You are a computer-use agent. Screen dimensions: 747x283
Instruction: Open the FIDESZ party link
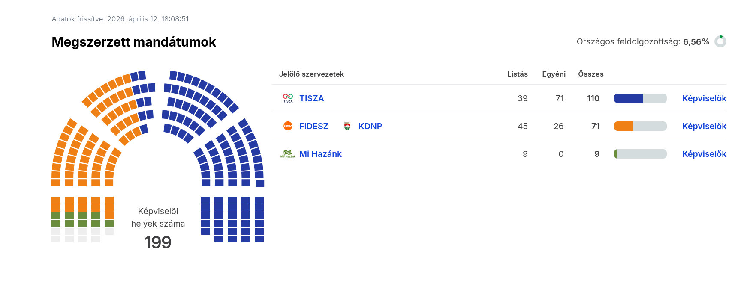(314, 126)
